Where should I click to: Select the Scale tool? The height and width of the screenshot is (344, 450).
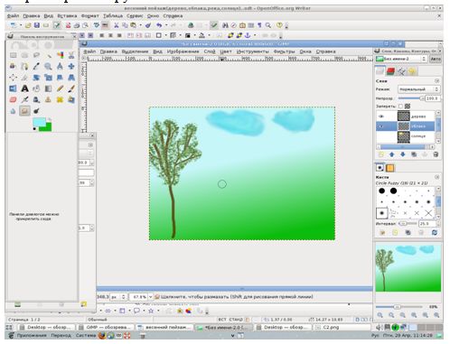(x=48, y=78)
